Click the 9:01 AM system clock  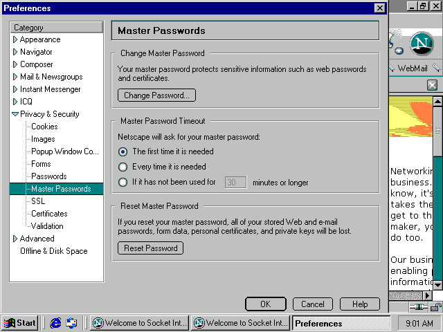(419, 323)
